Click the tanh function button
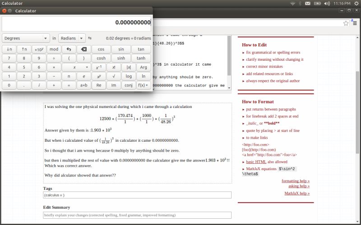 (x=141, y=58)
